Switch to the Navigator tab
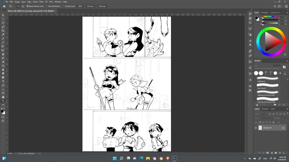 tap(264, 12)
